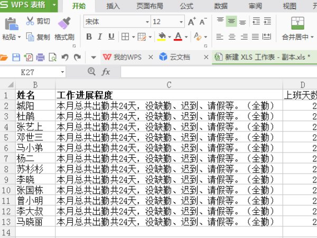
Task: Close the 我的WPS tab
Action: (x=151, y=58)
